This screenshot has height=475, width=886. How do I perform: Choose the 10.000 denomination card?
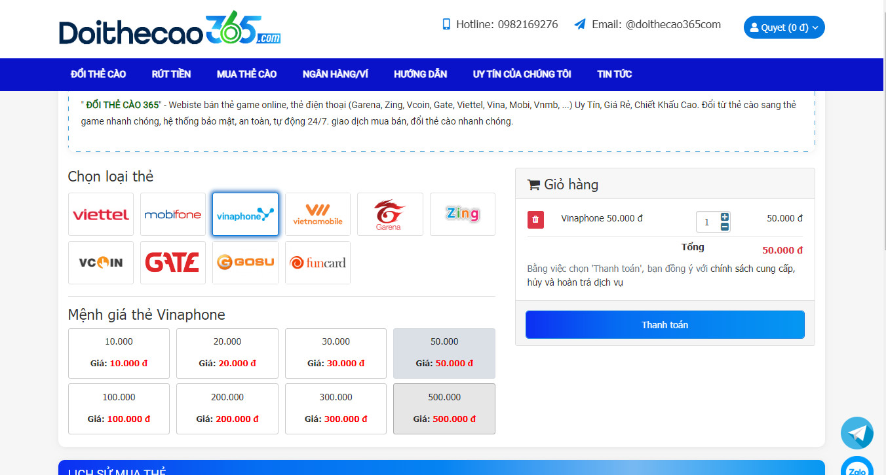[119, 353]
